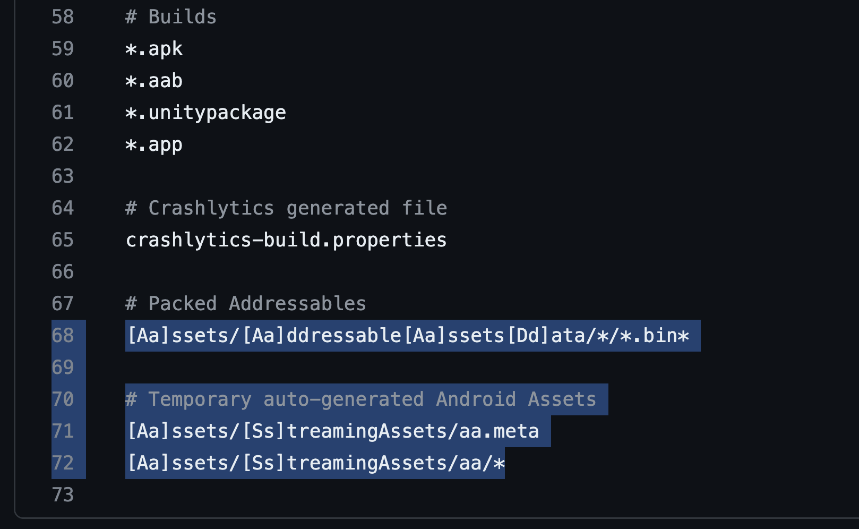Viewport: 859px width, 529px height.
Task: Click '# Crashlytics generated file' comment
Action: pos(286,208)
